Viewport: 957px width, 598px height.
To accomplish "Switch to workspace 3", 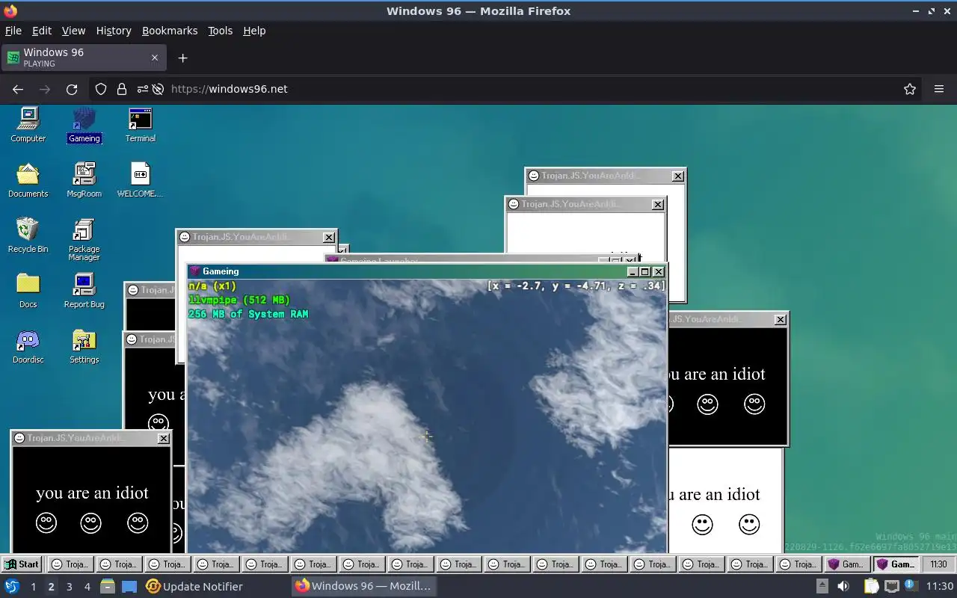I will tap(69, 586).
